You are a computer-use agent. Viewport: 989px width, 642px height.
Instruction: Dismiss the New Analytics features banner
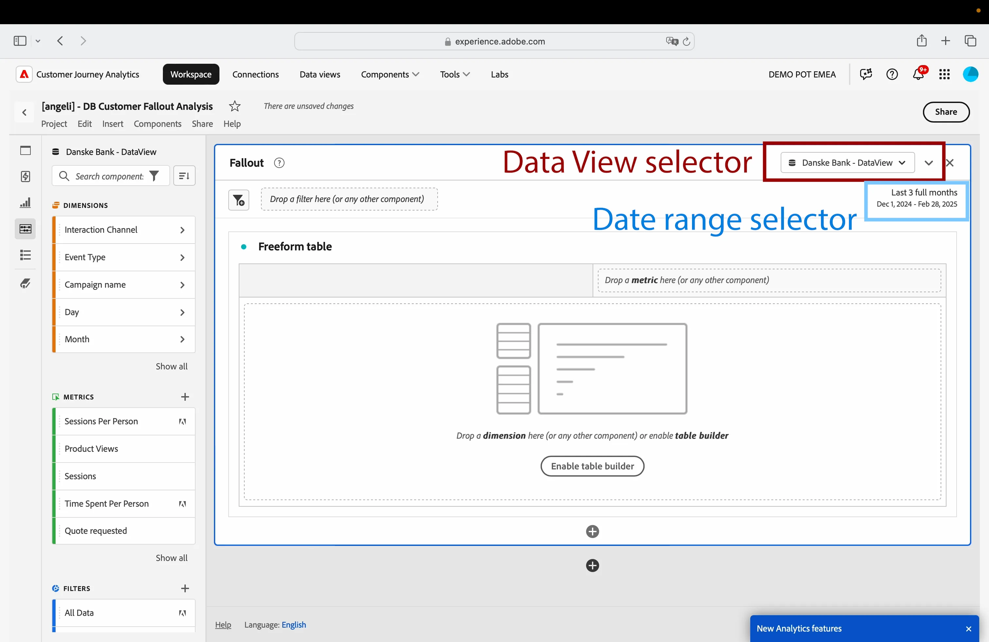(x=968, y=629)
